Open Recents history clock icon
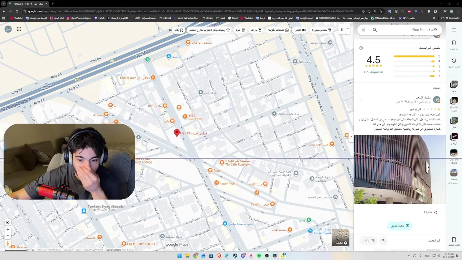Viewport: 462px width, 260px height. (454, 61)
